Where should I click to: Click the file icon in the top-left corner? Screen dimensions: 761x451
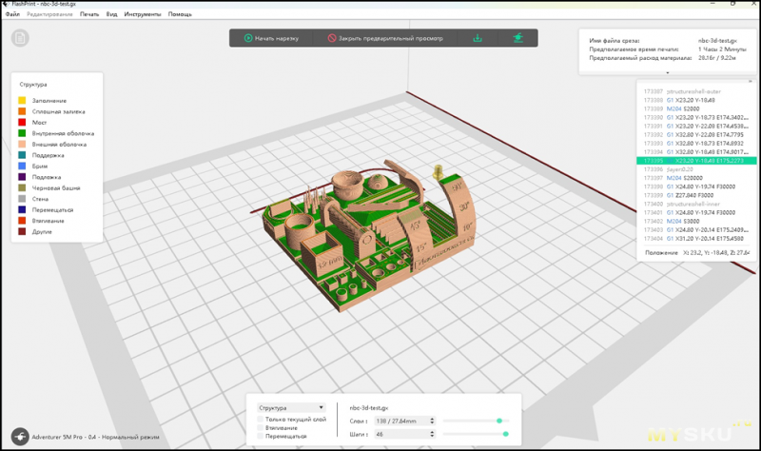[x=21, y=38]
